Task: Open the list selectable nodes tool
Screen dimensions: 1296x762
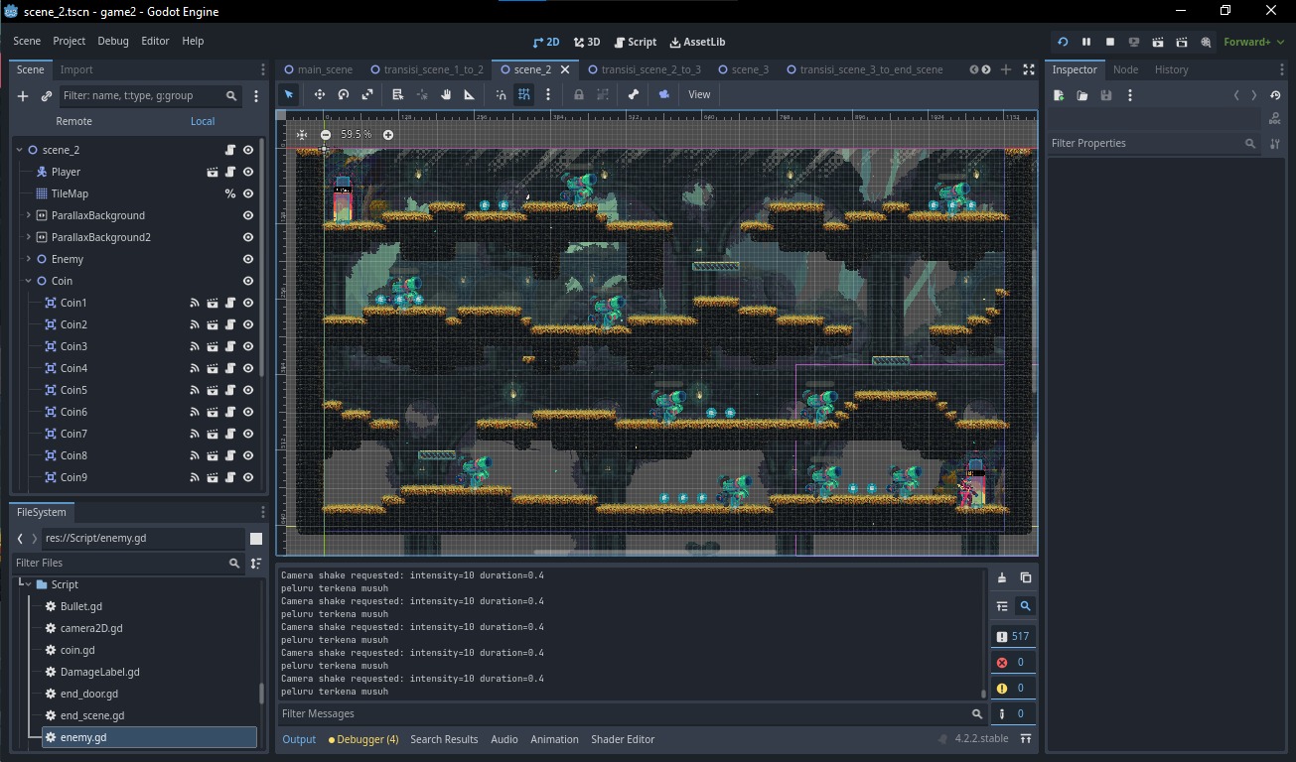Action: tap(397, 94)
